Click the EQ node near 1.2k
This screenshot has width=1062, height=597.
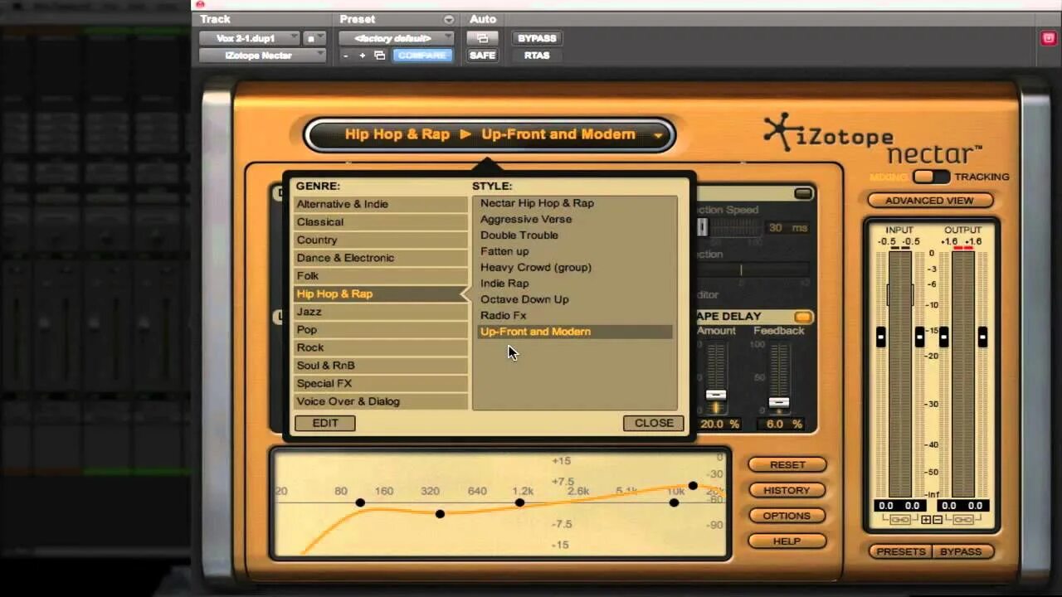519,502
